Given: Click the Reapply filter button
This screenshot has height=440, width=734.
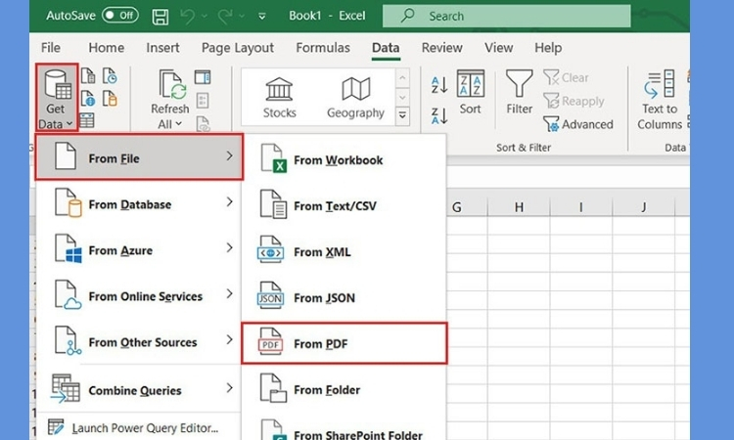Looking at the screenshot, I should [x=573, y=101].
